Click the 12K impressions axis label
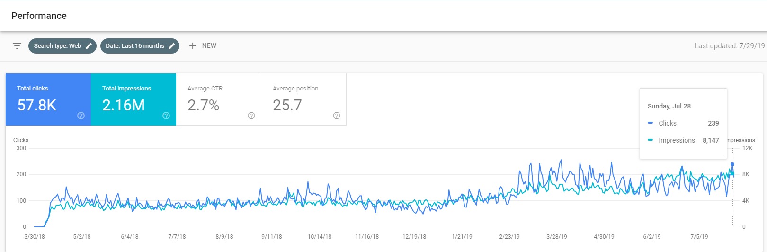This screenshot has width=767, height=252. click(x=747, y=148)
